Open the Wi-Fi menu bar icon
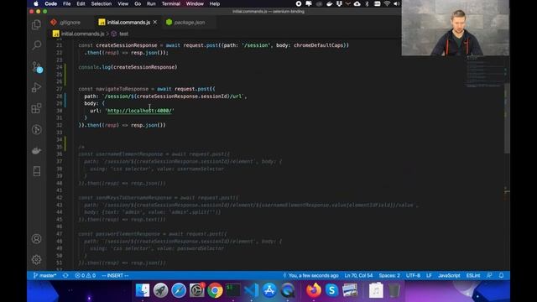537x302 pixels. [387, 3]
